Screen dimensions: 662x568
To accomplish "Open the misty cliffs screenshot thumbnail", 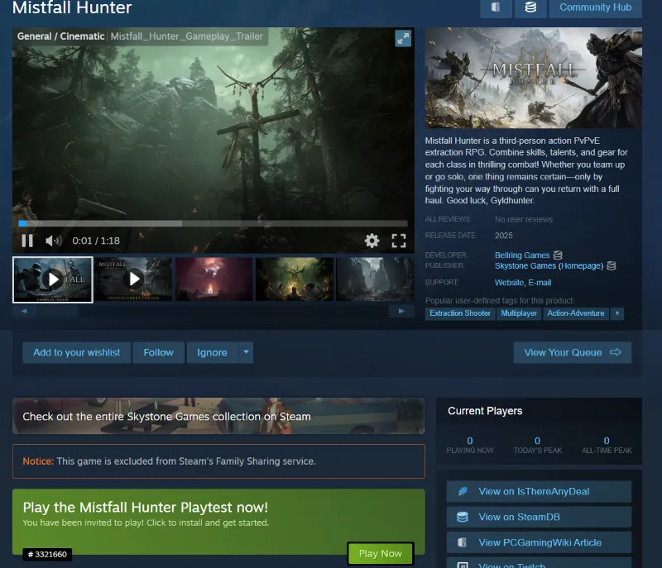I will tap(375, 279).
